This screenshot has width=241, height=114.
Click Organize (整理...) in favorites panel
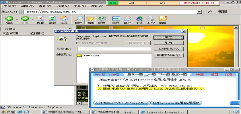[x=40, y=33]
